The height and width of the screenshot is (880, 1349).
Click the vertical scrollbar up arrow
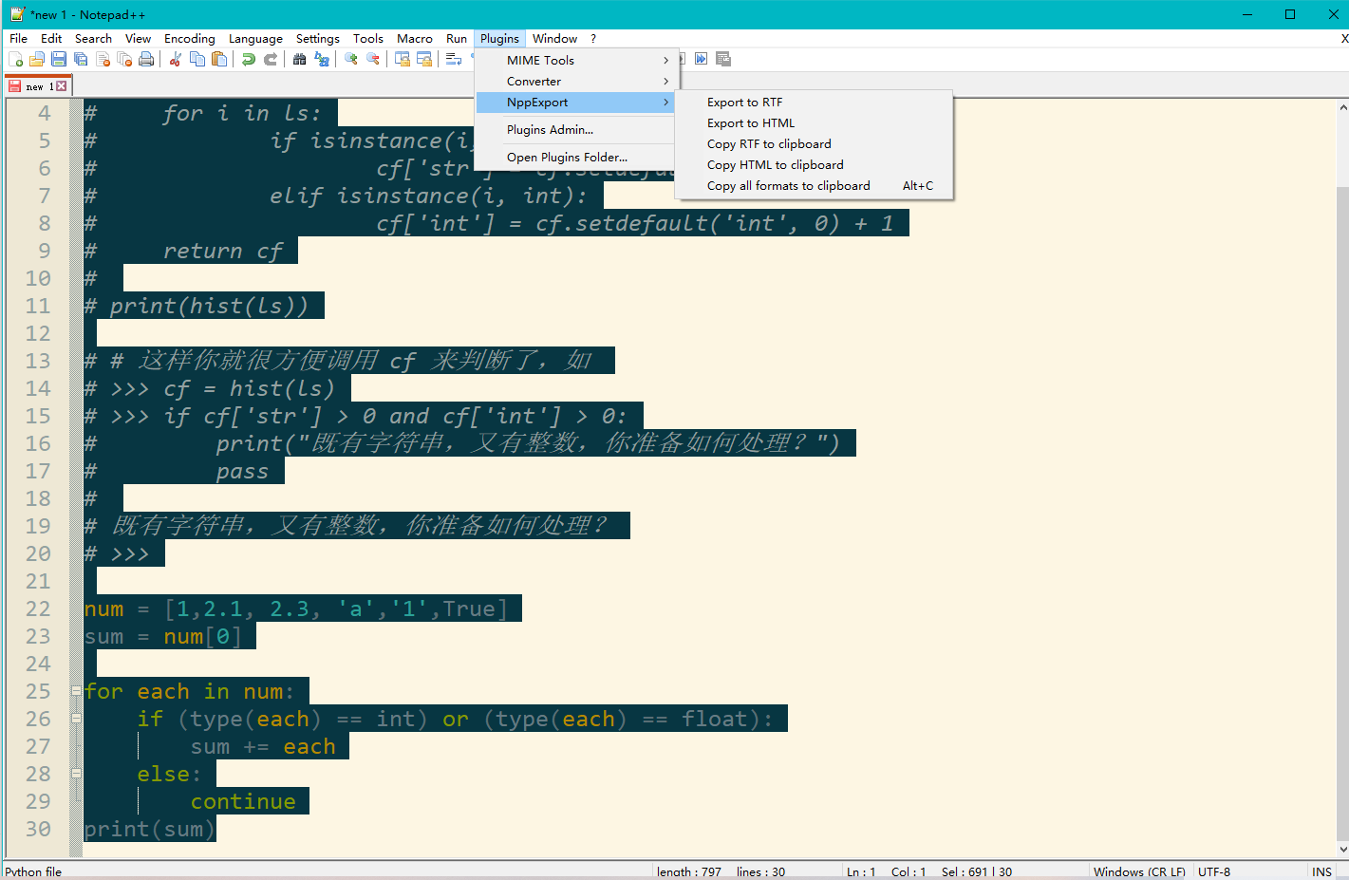click(x=1342, y=107)
